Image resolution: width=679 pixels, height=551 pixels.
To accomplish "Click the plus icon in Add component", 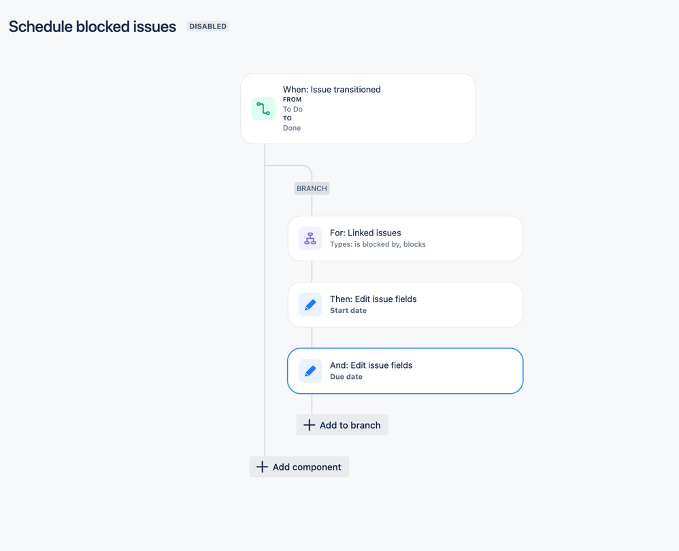I will click(x=262, y=467).
